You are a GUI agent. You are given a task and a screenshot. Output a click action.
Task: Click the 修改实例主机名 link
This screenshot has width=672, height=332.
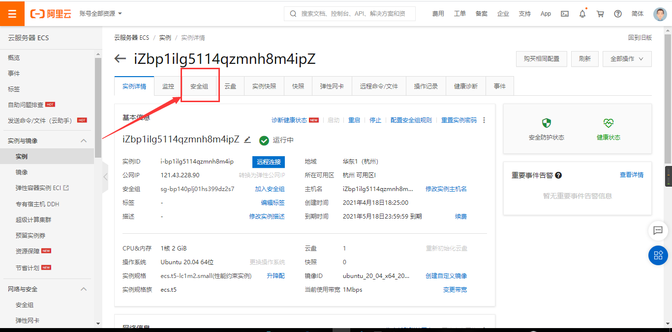click(446, 189)
